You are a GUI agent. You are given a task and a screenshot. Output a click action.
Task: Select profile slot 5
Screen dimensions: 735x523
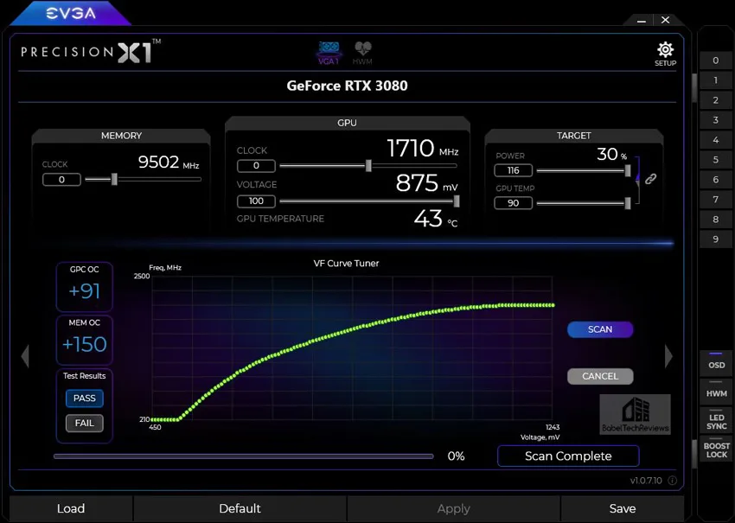pos(715,160)
